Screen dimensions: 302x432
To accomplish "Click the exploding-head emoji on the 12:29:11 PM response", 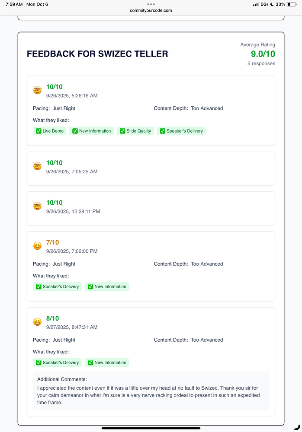I will coord(37,206).
